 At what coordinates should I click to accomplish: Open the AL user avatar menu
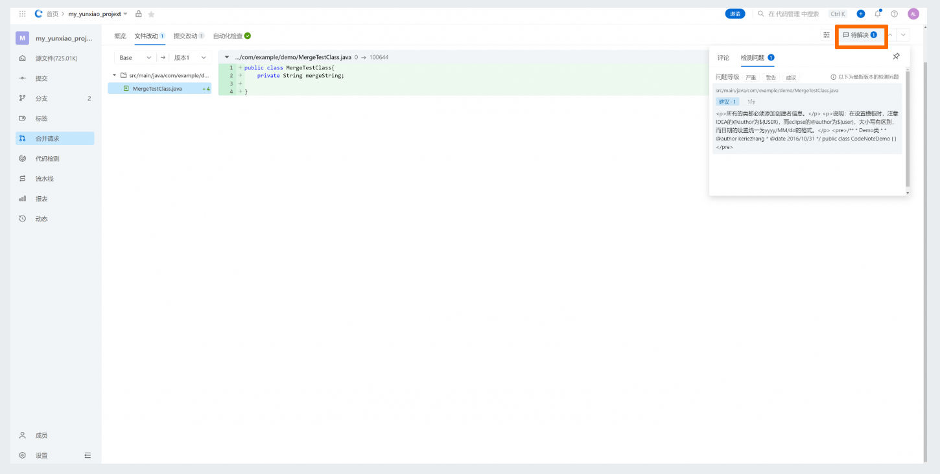913,14
